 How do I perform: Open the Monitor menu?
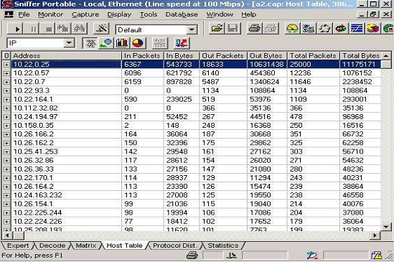pos(50,14)
